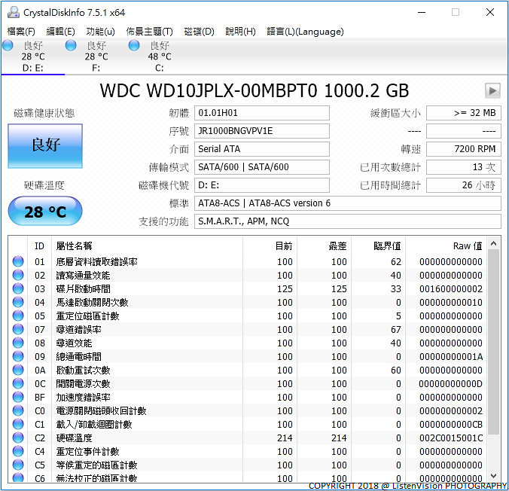Click the Raw 值 column header
The image size is (509, 491).
pos(446,245)
